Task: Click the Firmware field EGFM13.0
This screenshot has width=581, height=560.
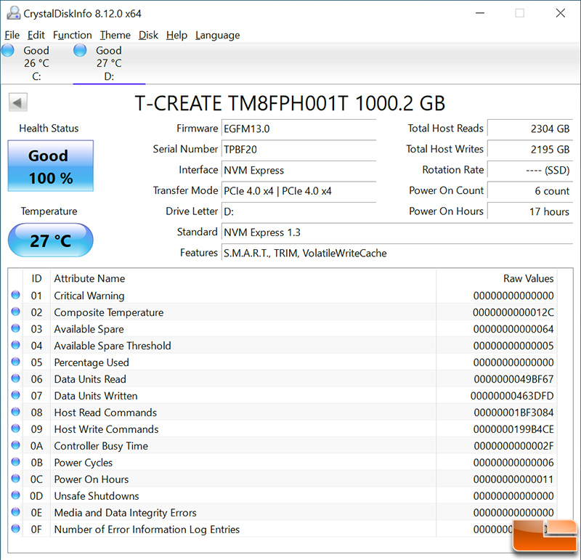Action: [x=298, y=129]
